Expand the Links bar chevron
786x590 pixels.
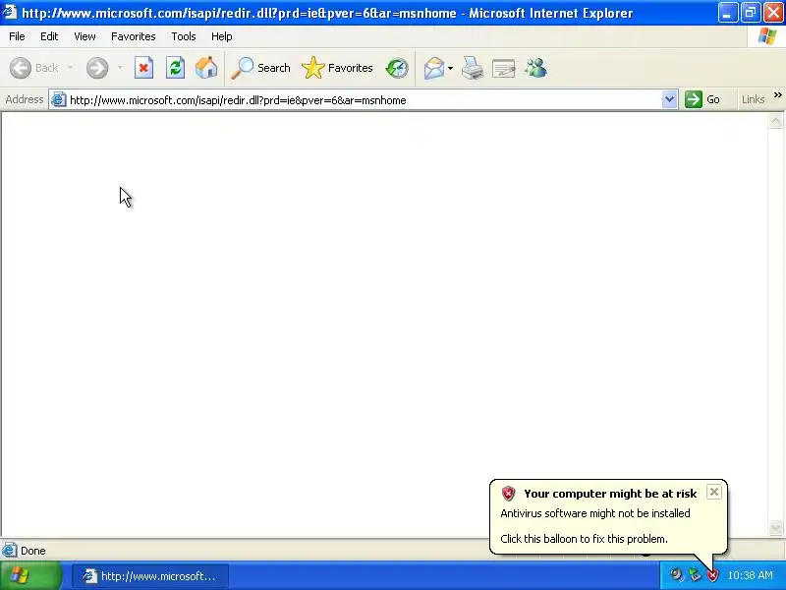[777, 94]
